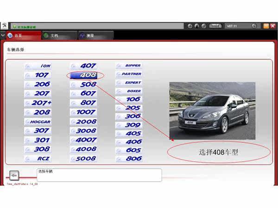Select the 5008 vehicle button
Screen dimensions: 278x208
(x=83, y=159)
